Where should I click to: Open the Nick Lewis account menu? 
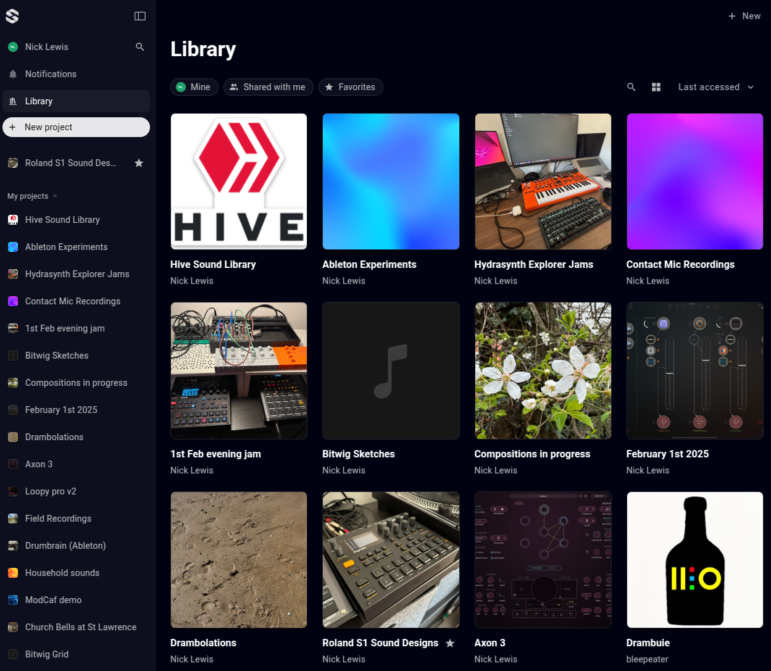click(x=46, y=47)
